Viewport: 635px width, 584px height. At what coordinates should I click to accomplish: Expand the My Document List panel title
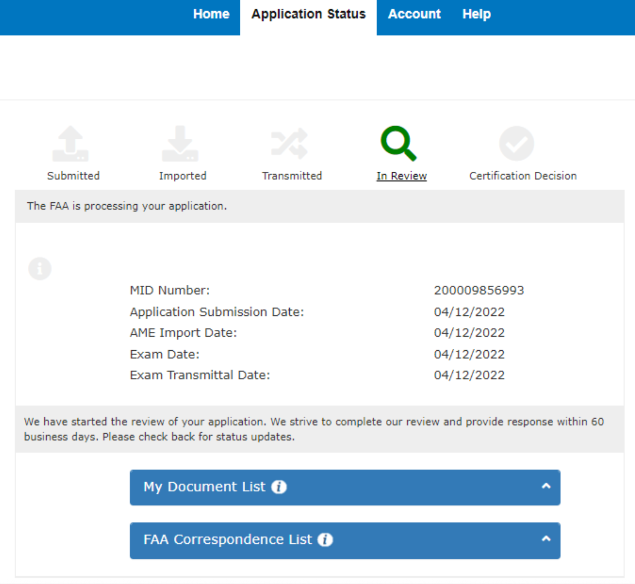pyautogui.click(x=204, y=487)
